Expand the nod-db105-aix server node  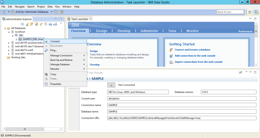[x=9, y=43]
